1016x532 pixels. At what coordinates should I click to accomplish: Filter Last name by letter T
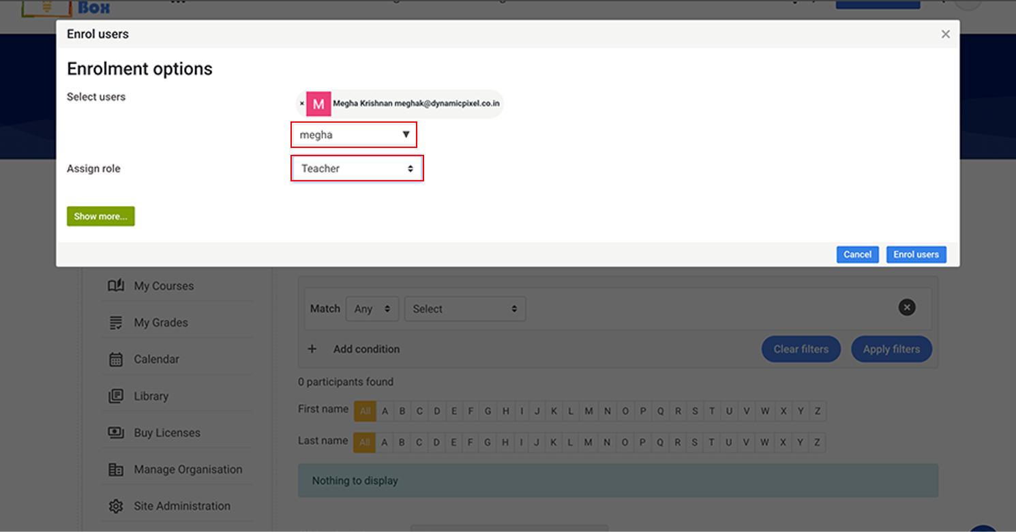(712, 443)
